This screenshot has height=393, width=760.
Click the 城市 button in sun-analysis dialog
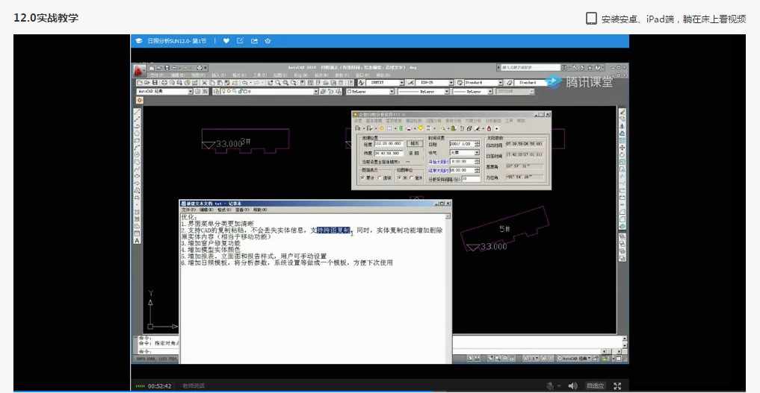pyautogui.click(x=415, y=144)
